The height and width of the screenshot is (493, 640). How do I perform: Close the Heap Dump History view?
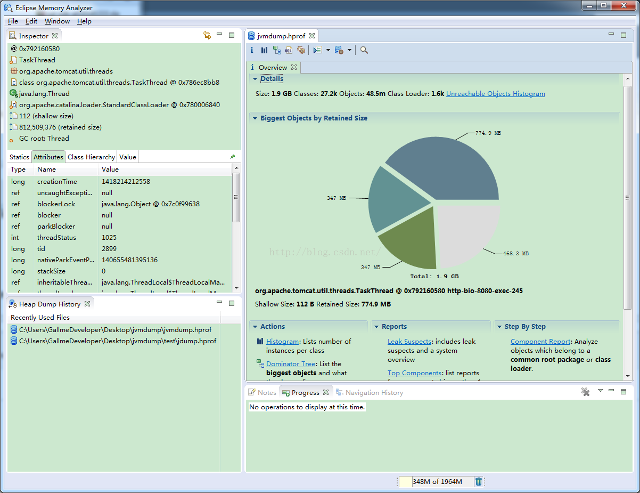(87, 304)
